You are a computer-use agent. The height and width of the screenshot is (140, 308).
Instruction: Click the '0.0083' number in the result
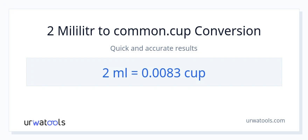[161, 72]
